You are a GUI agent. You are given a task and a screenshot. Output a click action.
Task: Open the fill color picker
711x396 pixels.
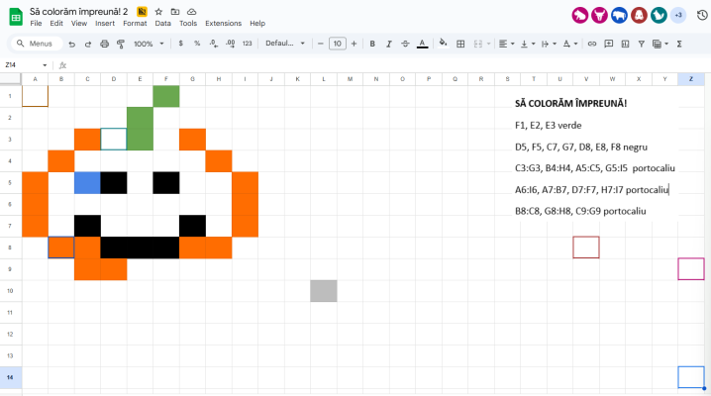(x=443, y=44)
